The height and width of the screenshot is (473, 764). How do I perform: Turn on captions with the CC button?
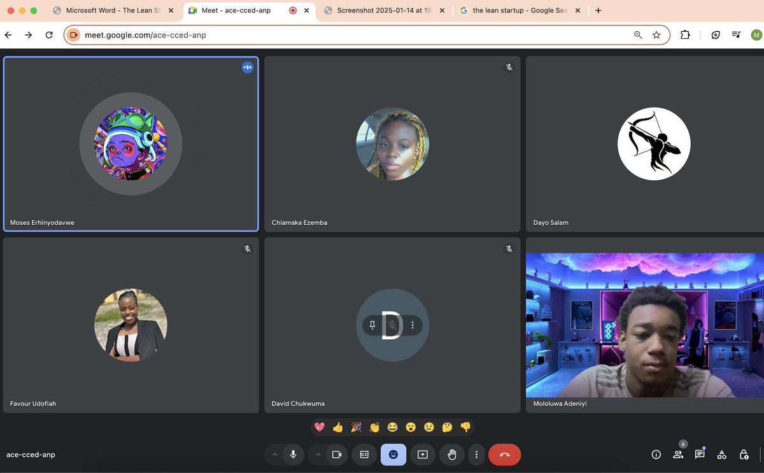point(364,455)
